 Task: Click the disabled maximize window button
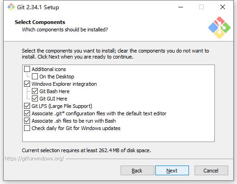coord(201,7)
